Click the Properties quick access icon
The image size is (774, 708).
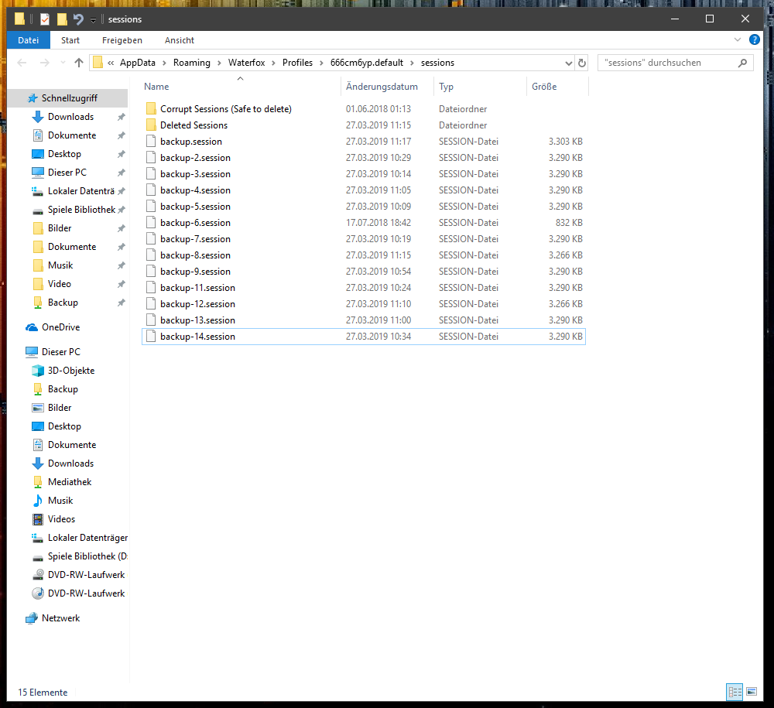coord(45,19)
